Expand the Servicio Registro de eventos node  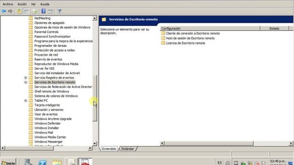click(x=26, y=77)
